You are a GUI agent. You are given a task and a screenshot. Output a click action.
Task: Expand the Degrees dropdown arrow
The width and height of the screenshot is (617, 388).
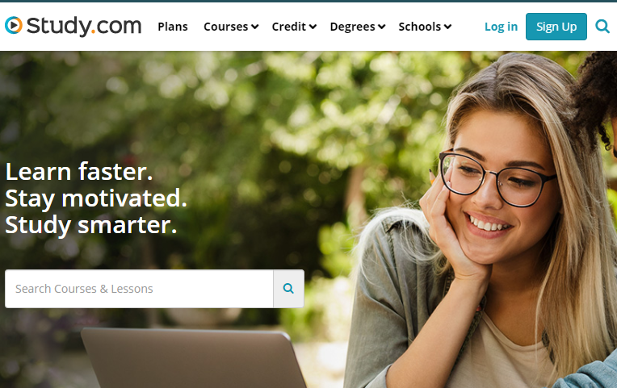point(382,27)
